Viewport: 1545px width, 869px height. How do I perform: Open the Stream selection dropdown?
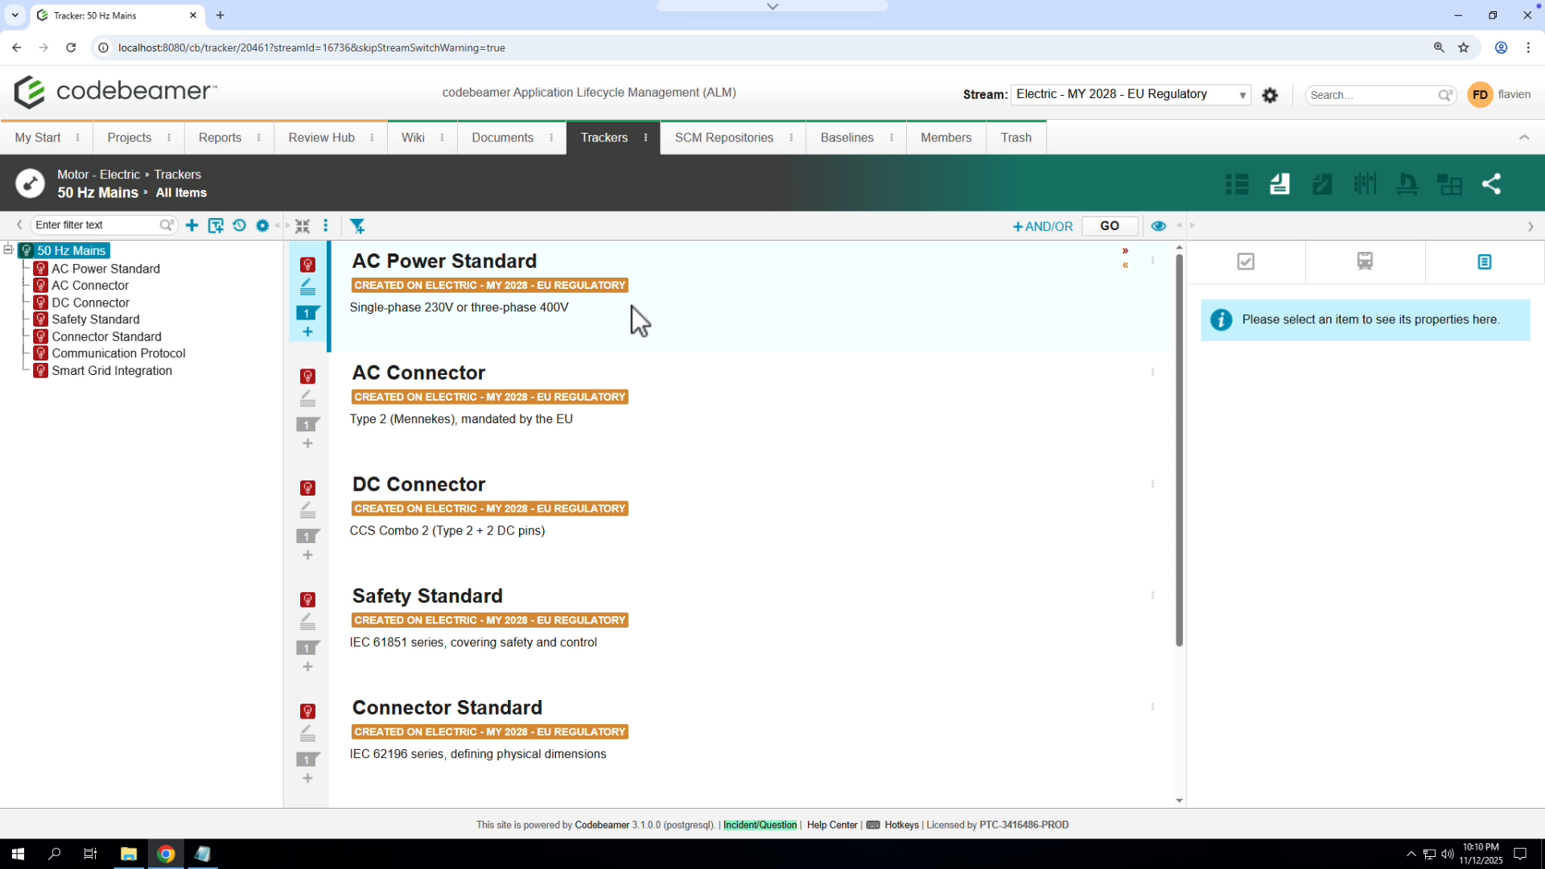[x=1131, y=94]
